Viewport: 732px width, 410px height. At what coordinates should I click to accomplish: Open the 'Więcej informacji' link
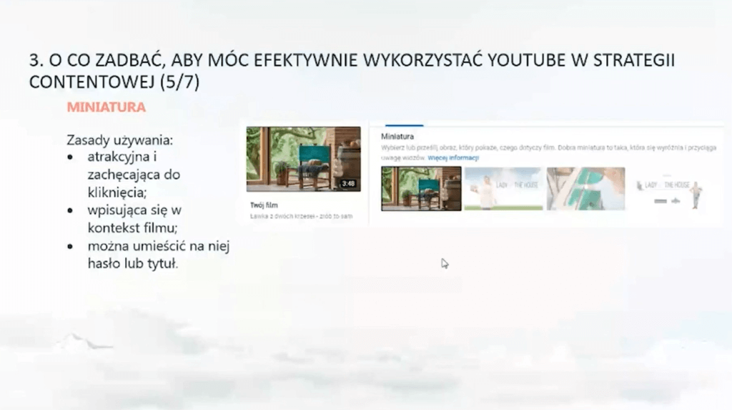pos(453,157)
